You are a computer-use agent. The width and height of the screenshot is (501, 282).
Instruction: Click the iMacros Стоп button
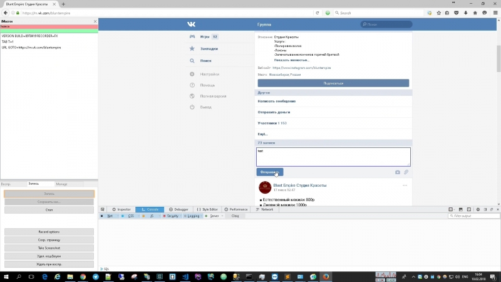(x=49, y=210)
